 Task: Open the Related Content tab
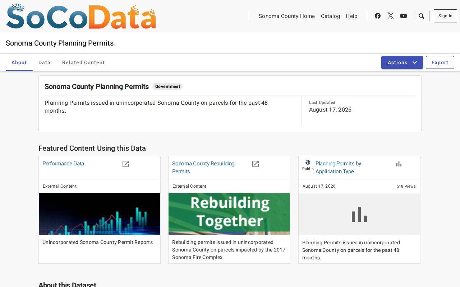tap(83, 62)
